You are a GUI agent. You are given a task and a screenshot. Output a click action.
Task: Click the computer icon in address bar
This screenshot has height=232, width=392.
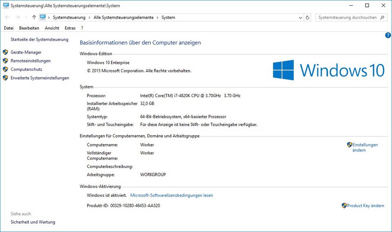(43, 17)
